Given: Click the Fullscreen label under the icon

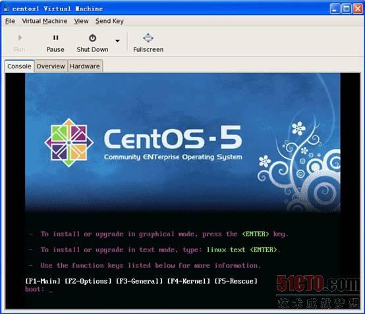Looking at the screenshot, I should pyautogui.click(x=148, y=49).
